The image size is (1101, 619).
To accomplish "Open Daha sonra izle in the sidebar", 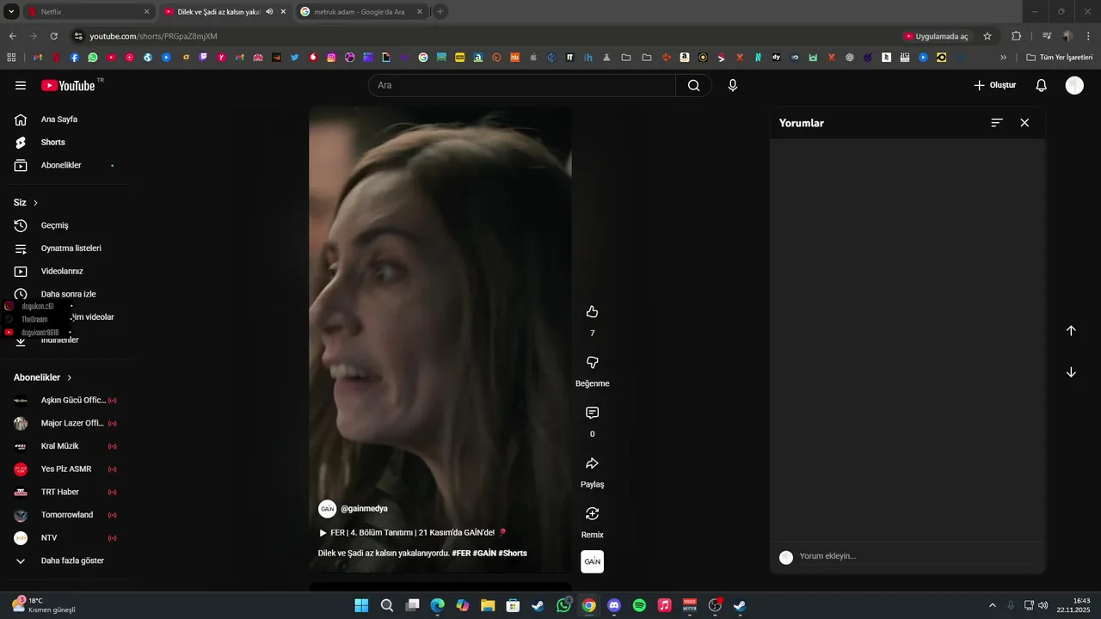I will [x=69, y=294].
